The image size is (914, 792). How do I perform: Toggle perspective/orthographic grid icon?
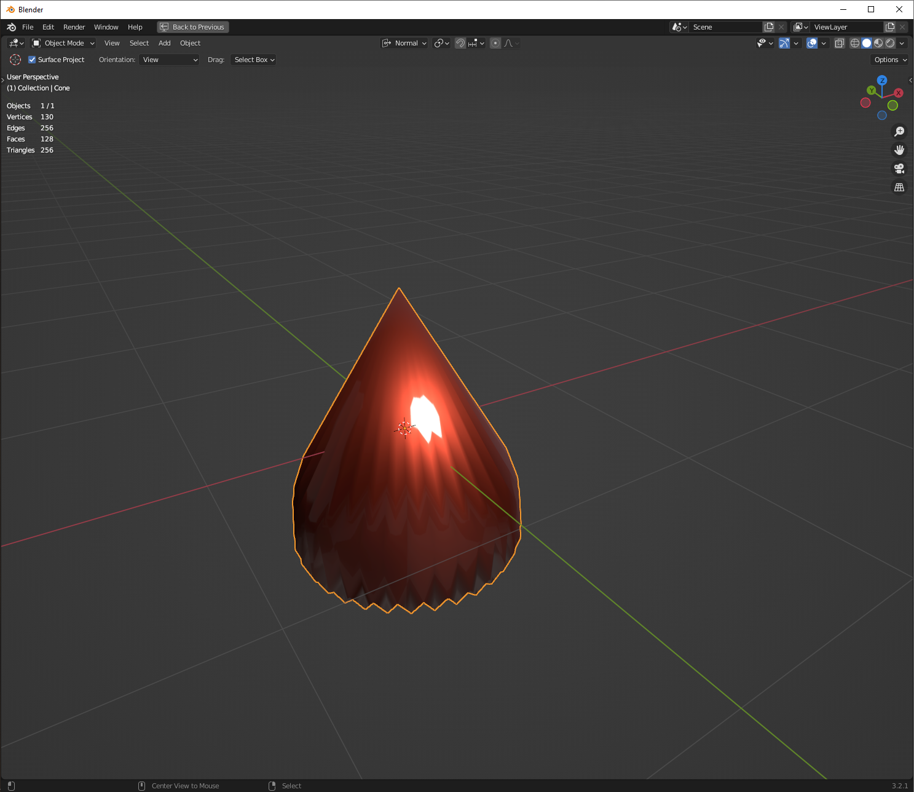(x=899, y=187)
